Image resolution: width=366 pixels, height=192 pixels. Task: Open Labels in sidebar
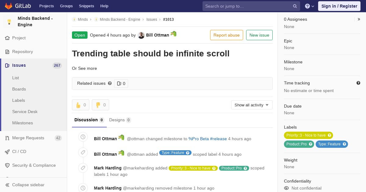[19, 101]
